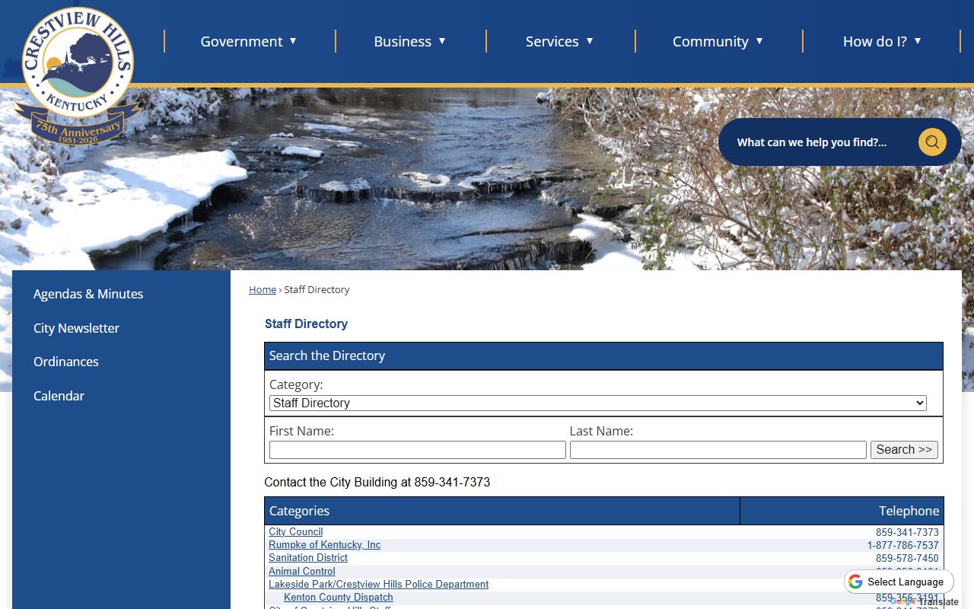
Task: Open the Sanitation District link
Action: point(308,558)
